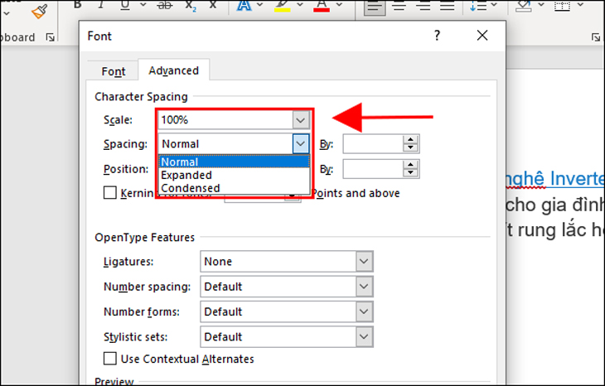This screenshot has width=605, height=386.
Task: Toggle Bold formatting in ribbon
Action: point(78,5)
